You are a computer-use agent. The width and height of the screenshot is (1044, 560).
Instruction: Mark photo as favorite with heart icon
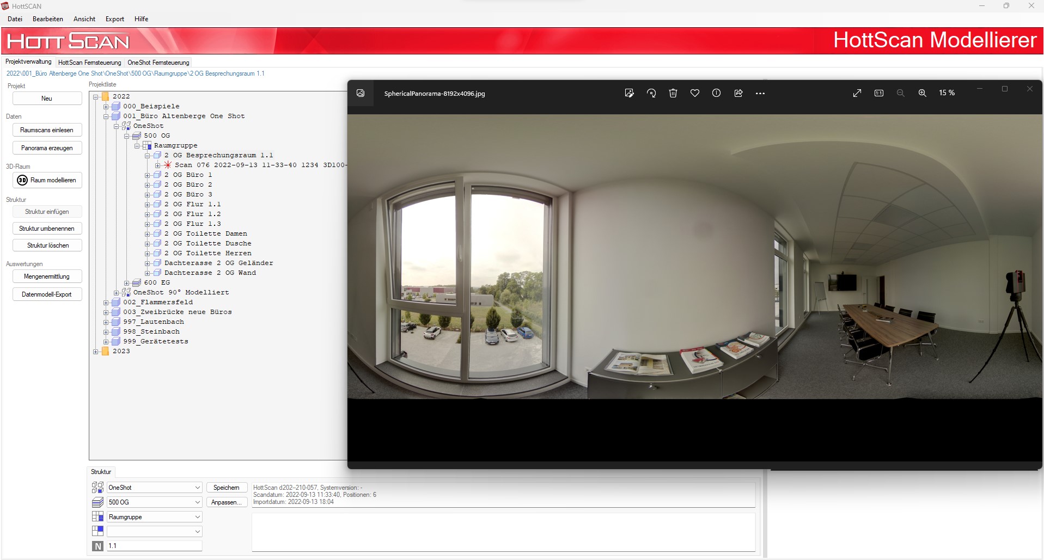695,93
